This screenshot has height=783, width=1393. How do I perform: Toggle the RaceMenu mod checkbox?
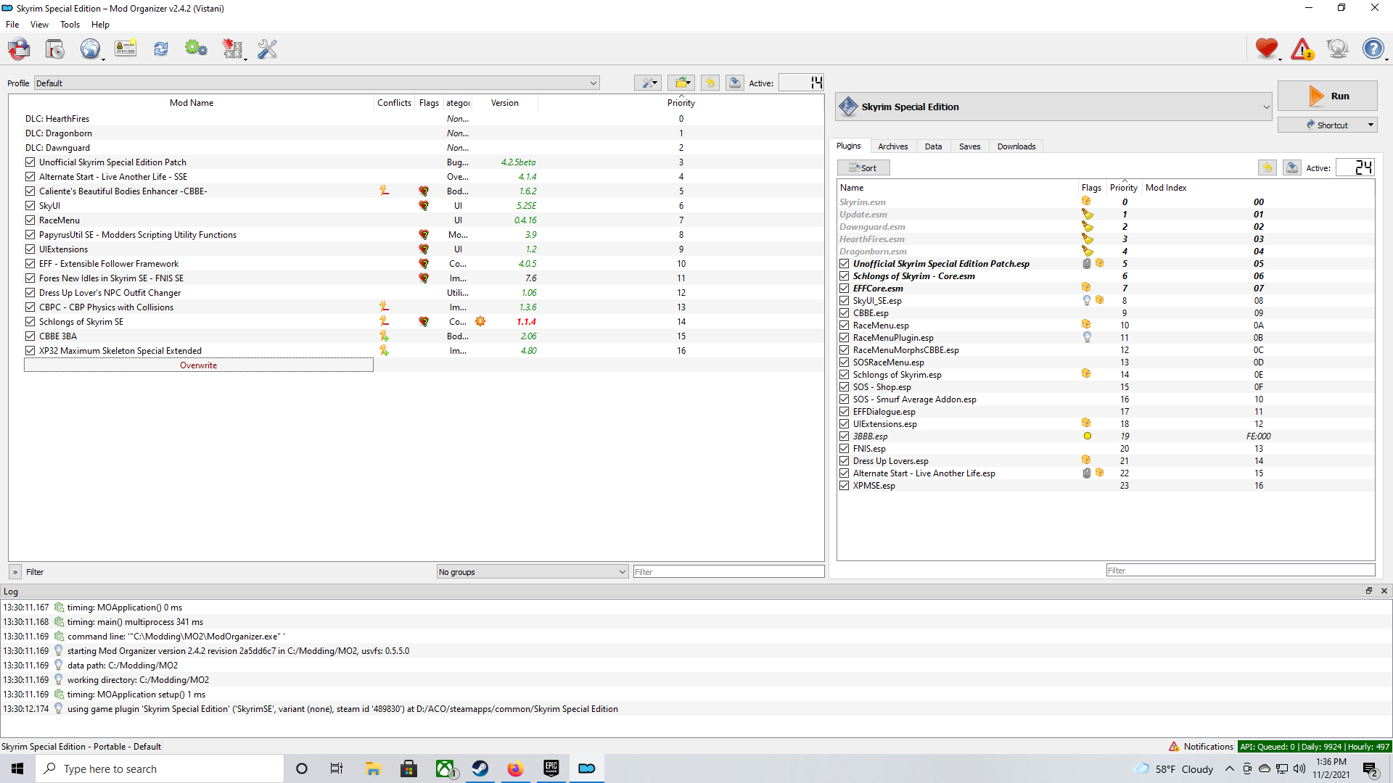coord(30,220)
